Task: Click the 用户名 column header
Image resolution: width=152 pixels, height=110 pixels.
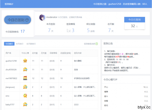Action: [x=8, y=53]
